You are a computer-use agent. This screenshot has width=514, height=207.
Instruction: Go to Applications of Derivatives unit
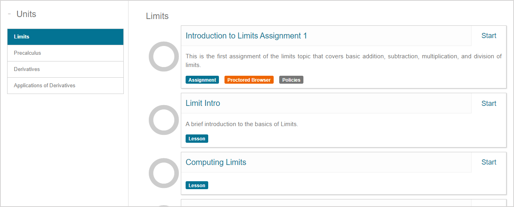click(x=65, y=86)
